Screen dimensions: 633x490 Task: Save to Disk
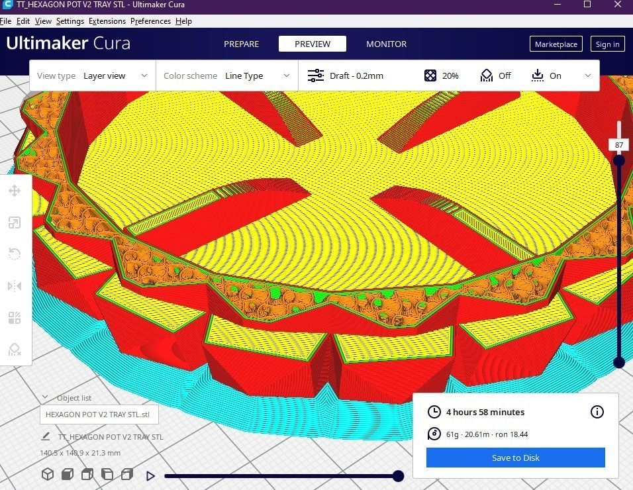pyautogui.click(x=516, y=458)
